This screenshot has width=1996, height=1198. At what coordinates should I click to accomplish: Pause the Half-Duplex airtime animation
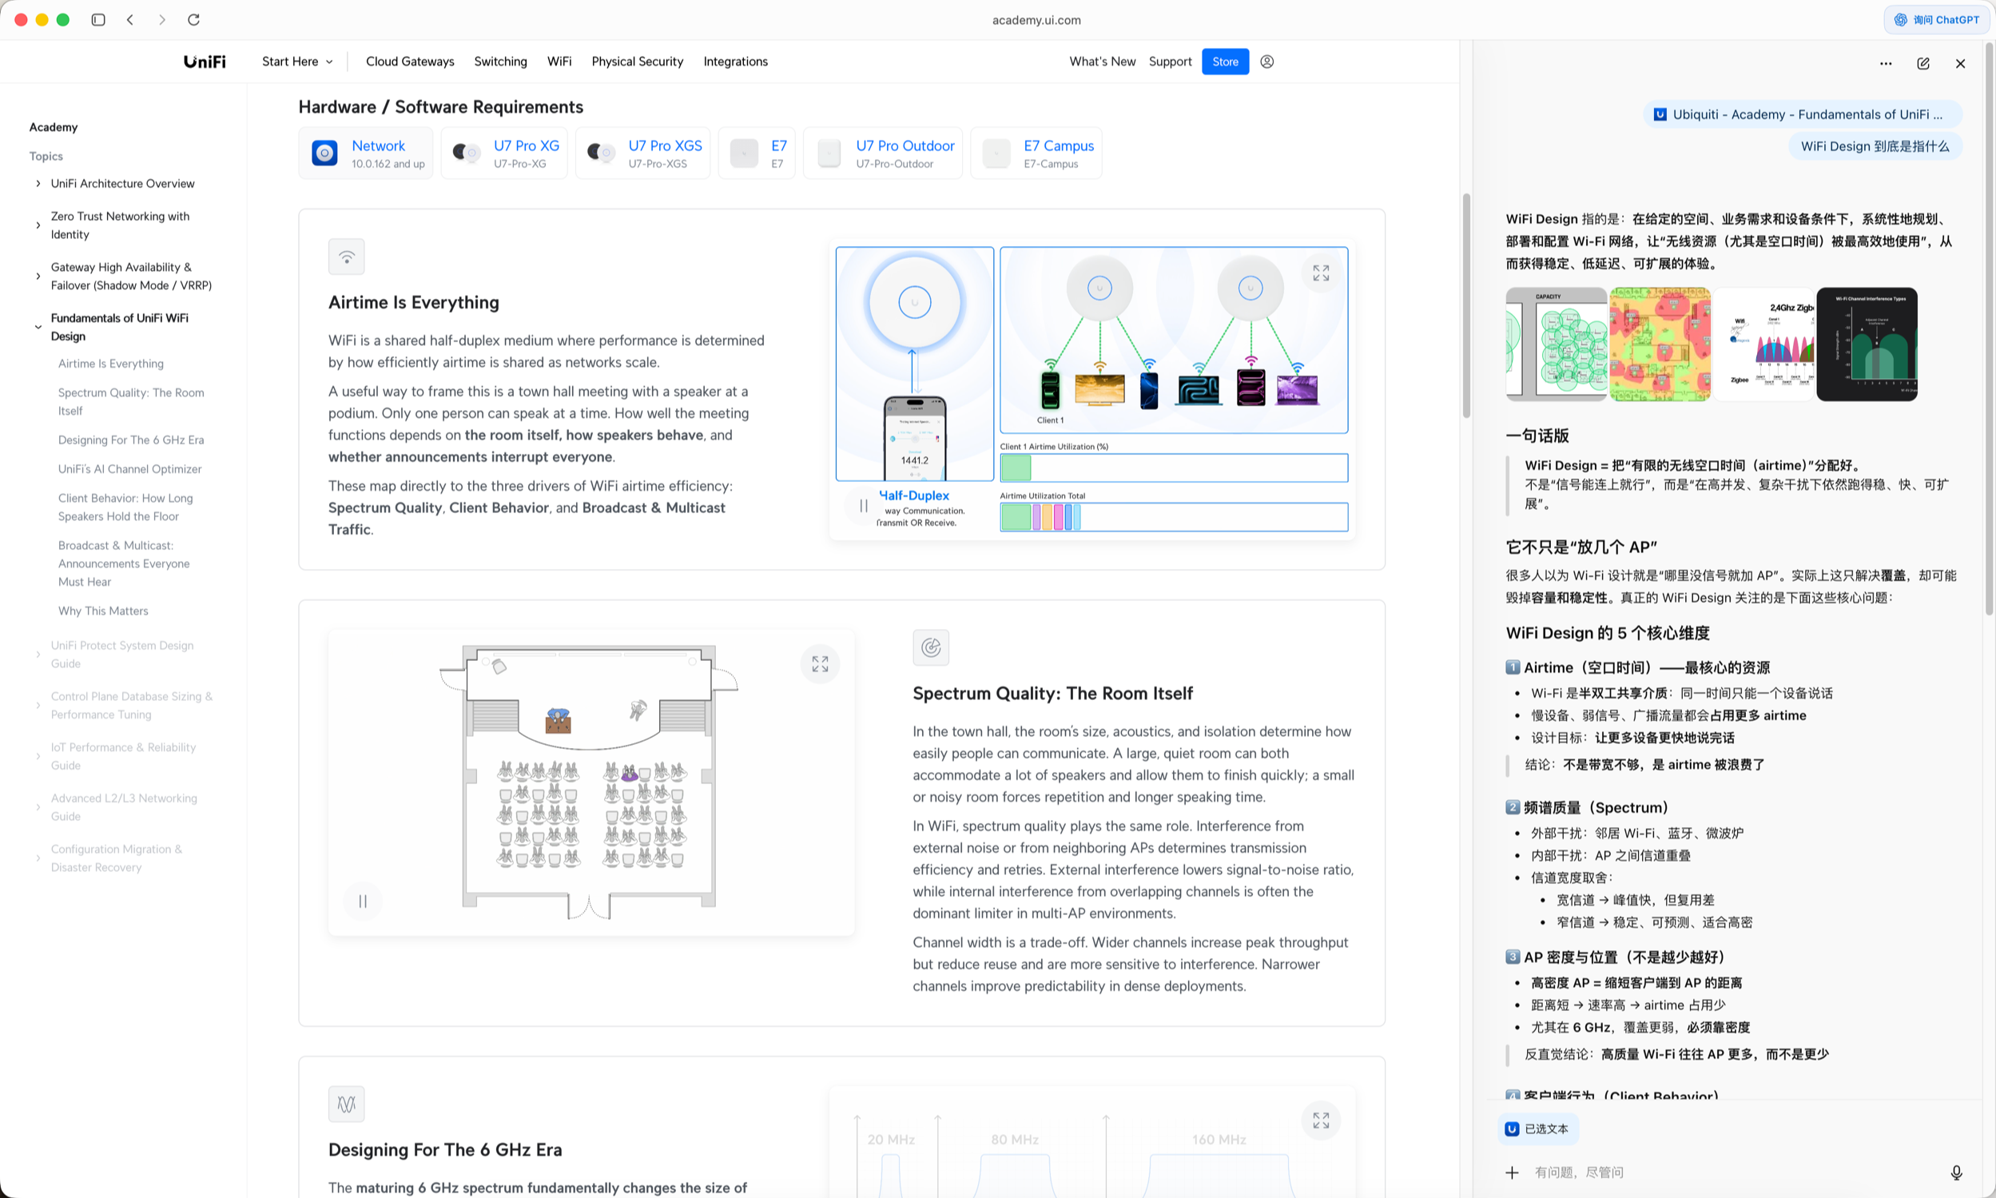[x=864, y=506]
